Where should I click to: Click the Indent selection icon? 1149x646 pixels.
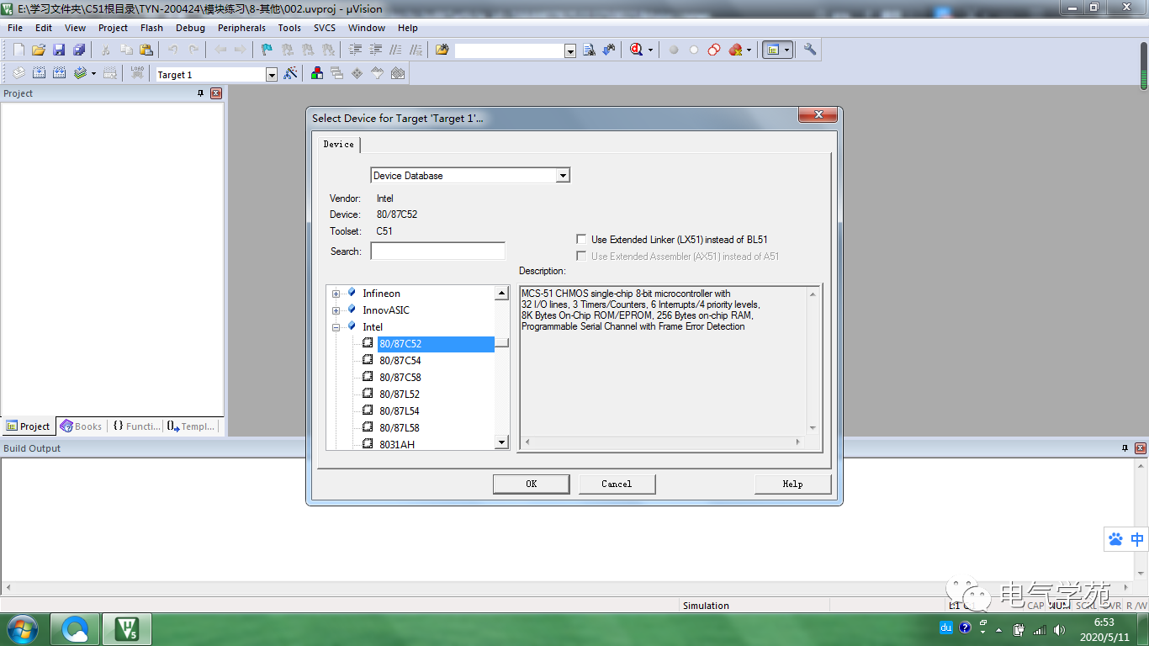pyautogui.click(x=355, y=50)
